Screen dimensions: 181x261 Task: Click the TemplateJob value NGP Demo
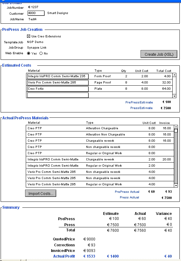tap(35, 42)
